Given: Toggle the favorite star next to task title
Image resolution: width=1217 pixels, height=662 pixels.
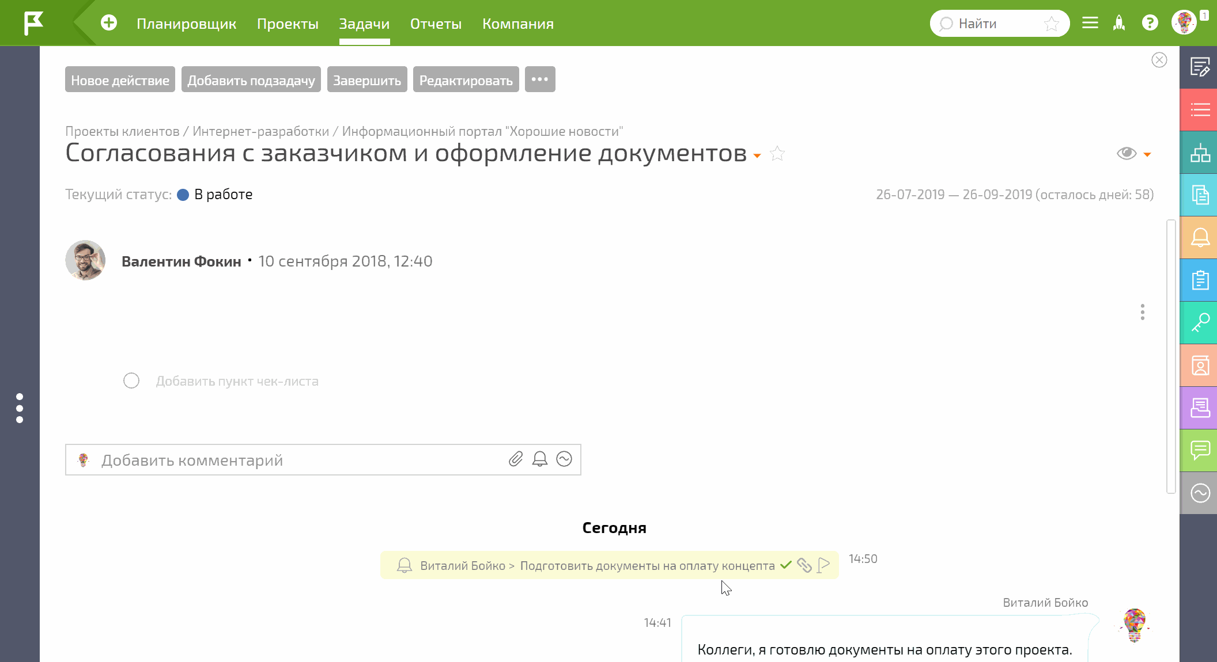Looking at the screenshot, I should click(x=777, y=154).
